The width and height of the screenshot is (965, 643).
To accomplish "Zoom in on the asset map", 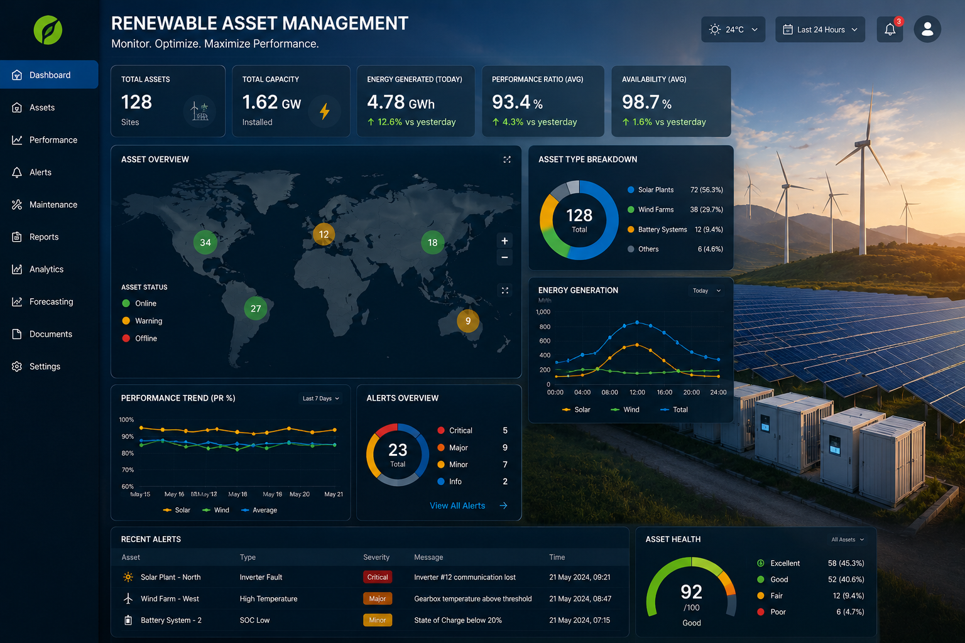I will (504, 241).
